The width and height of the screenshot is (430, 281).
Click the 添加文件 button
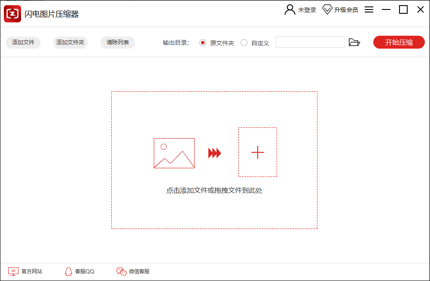pyautogui.click(x=23, y=42)
